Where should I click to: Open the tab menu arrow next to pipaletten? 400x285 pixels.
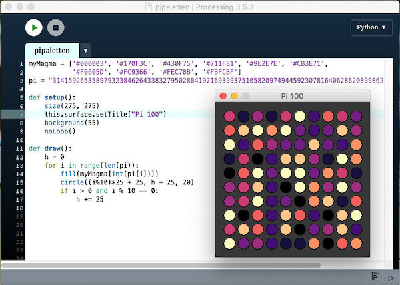pos(85,51)
